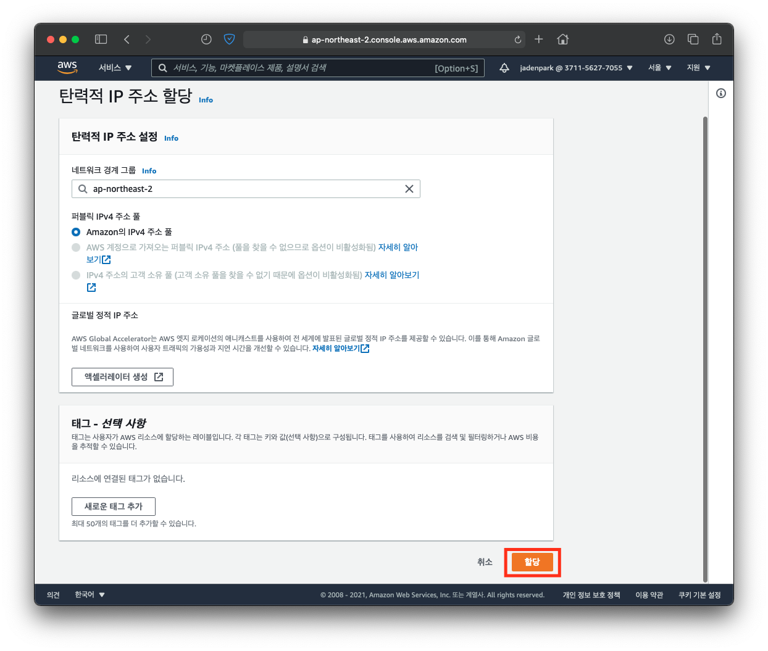The height and width of the screenshot is (651, 768).
Task: Click the 글로벌 정적 IP 주소 heading
Action: [x=105, y=315]
